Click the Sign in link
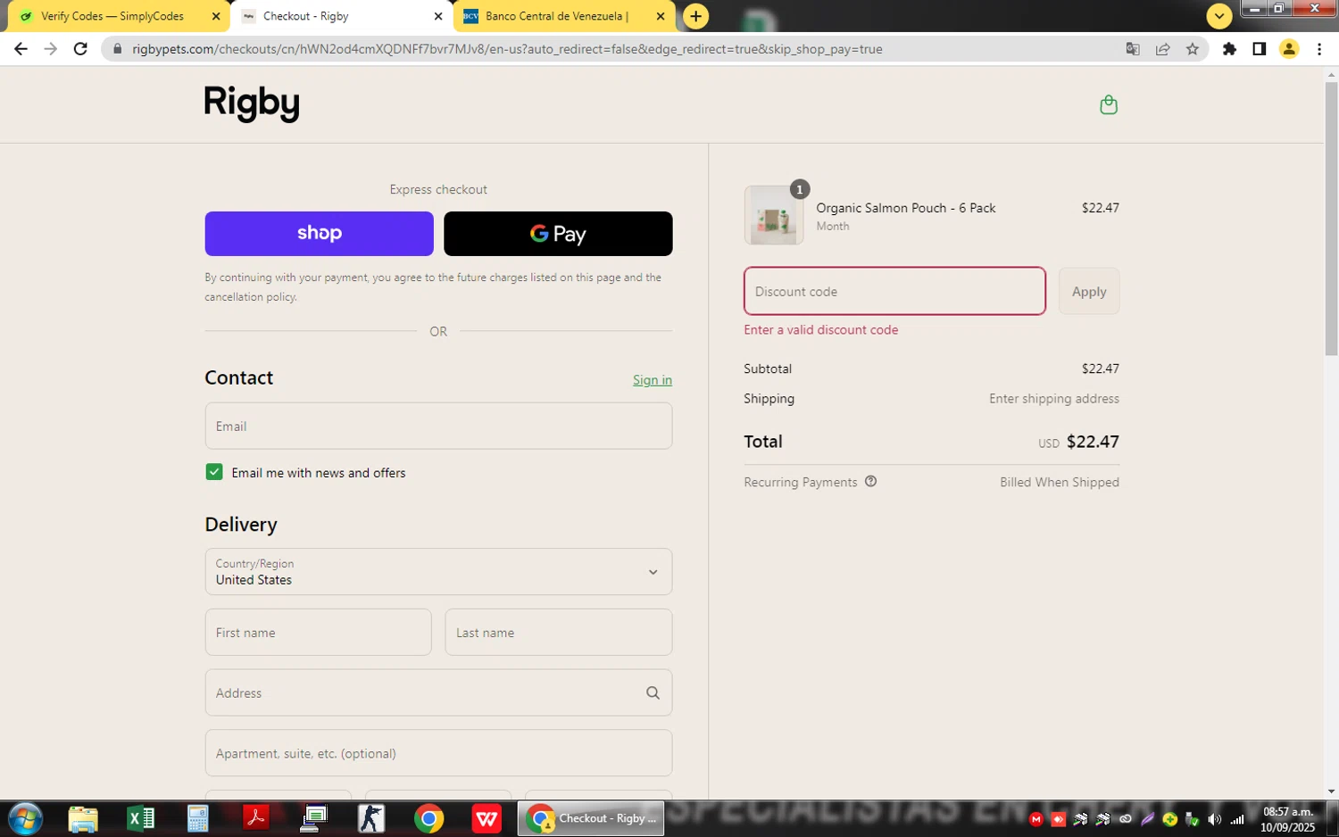The height and width of the screenshot is (837, 1339). (x=653, y=380)
